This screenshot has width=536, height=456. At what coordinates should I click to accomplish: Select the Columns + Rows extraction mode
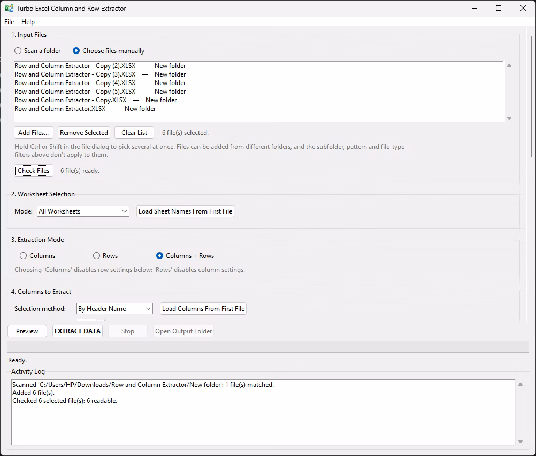(x=185, y=255)
